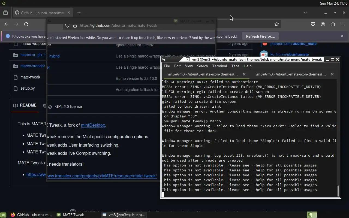349x218 pixels.
Task: Follow the mintDesktop link
Action: click(x=93, y=125)
